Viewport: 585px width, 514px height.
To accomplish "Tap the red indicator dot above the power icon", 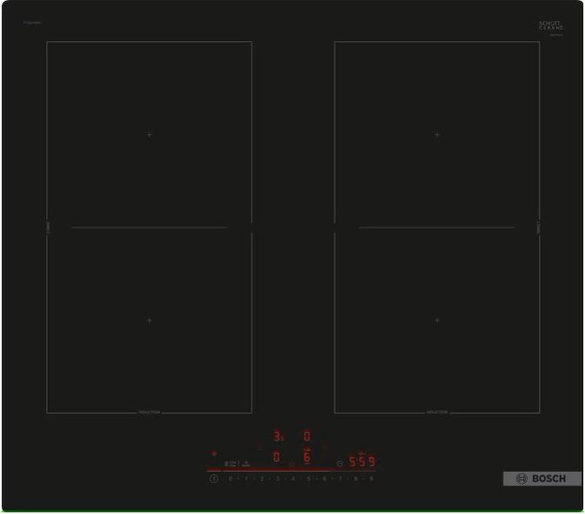I will (x=214, y=453).
